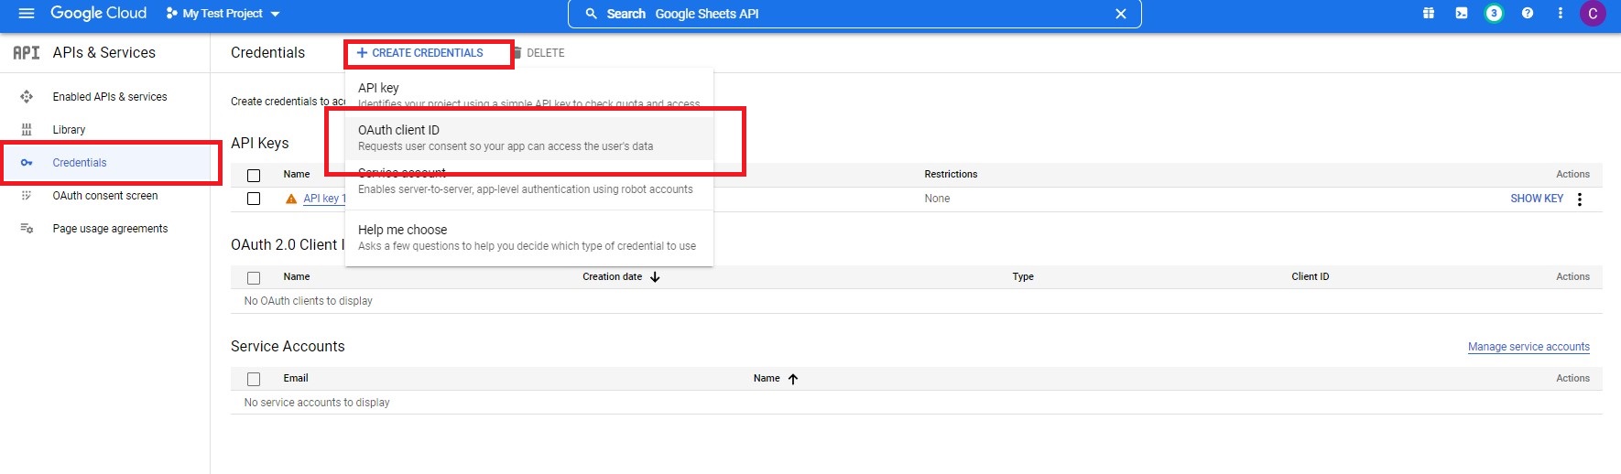Click the Enabled APIs & services icon

point(27,97)
